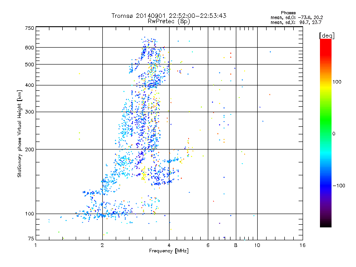Click the 'Phases' header text
Viewport: 356px width, 267px height.
288,13
